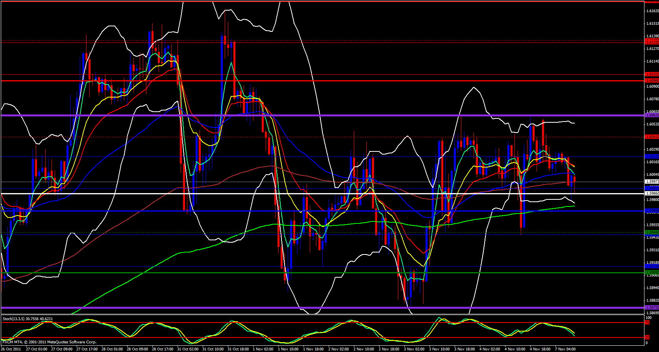Select the 3 Nov 10:00 time marker
659x352 pixels.
[x=439, y=349]
